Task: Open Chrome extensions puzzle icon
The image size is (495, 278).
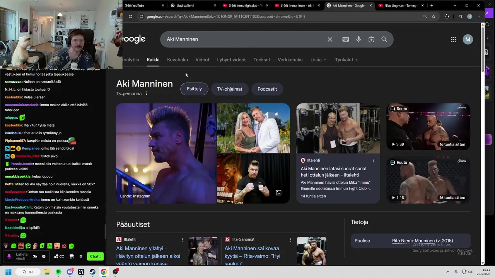Action: (447, 17)
